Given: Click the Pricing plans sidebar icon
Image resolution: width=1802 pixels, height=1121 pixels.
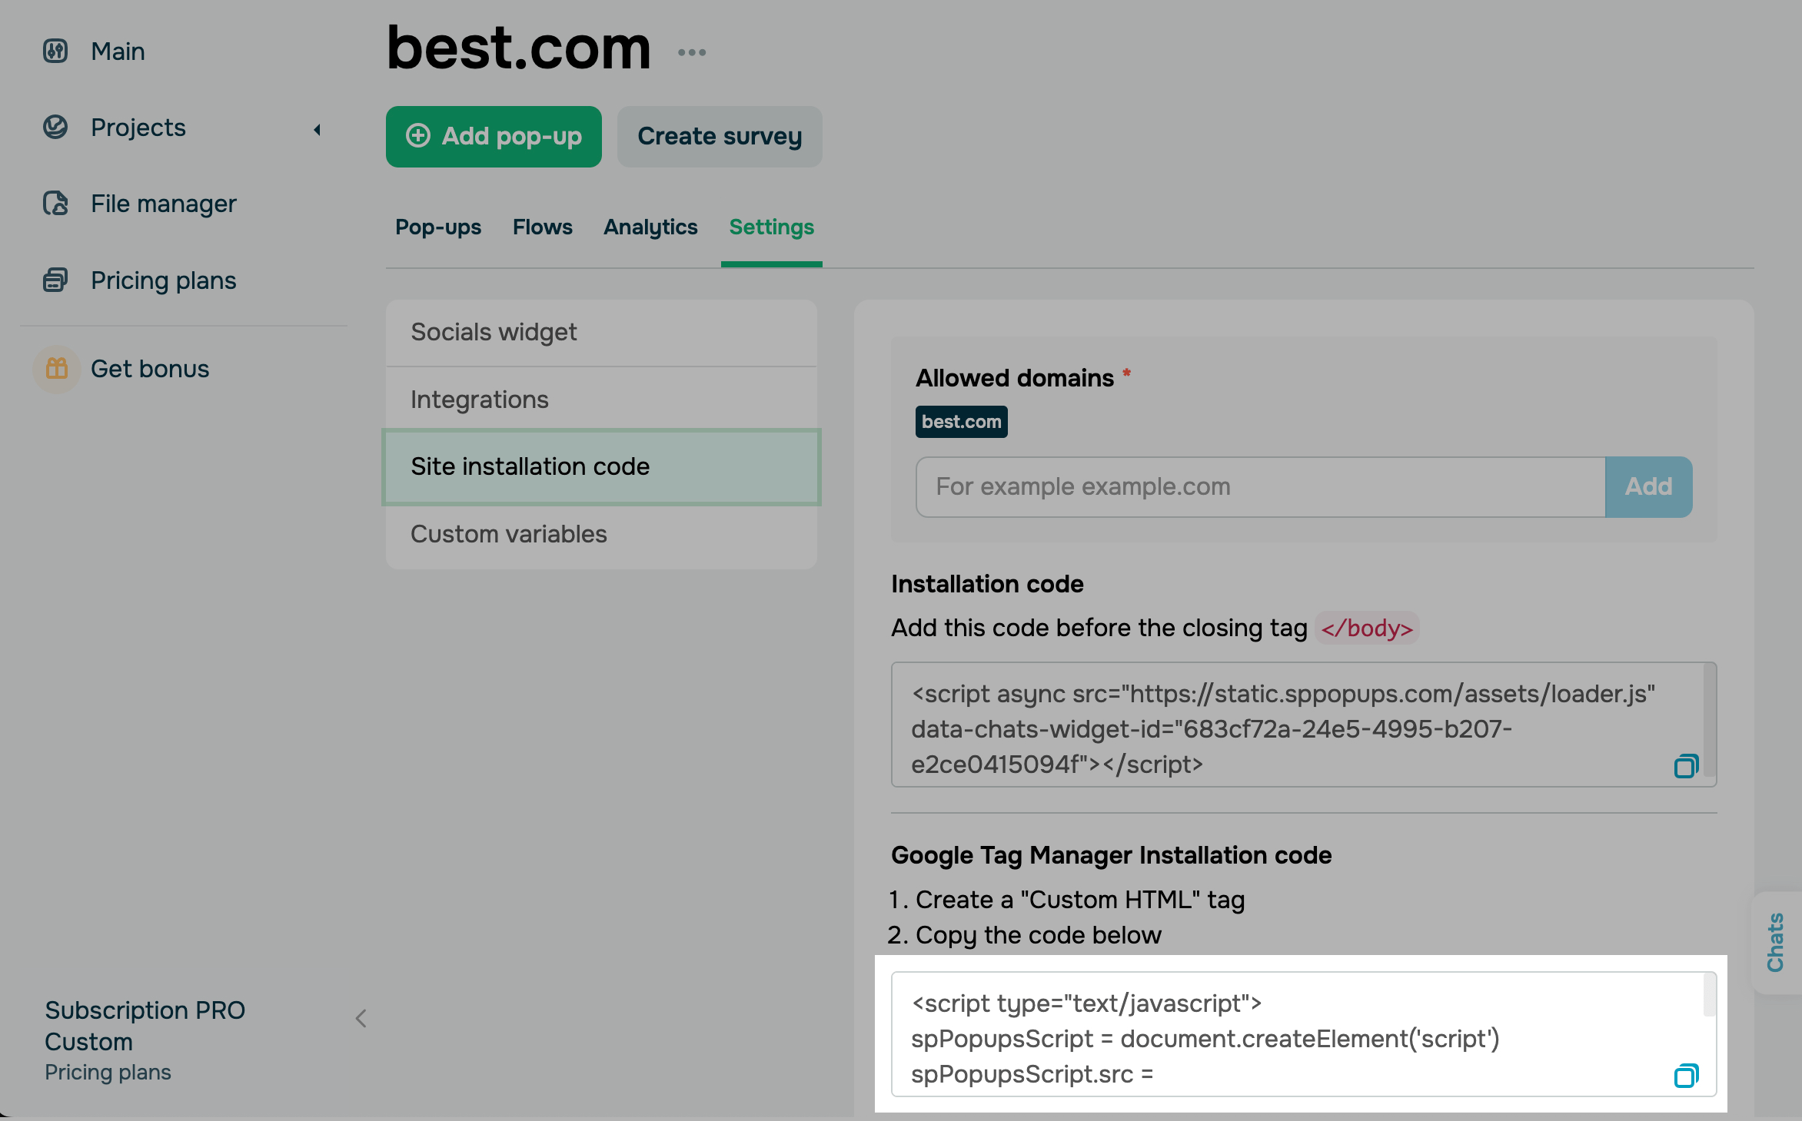Looking at the screenshot, I should [55, 280].
